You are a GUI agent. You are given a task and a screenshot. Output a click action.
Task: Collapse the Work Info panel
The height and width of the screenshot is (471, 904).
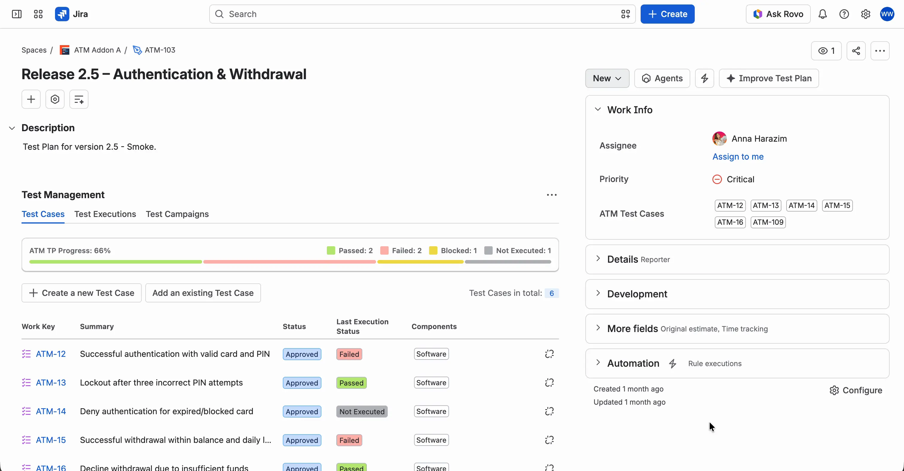pos(598,109)
